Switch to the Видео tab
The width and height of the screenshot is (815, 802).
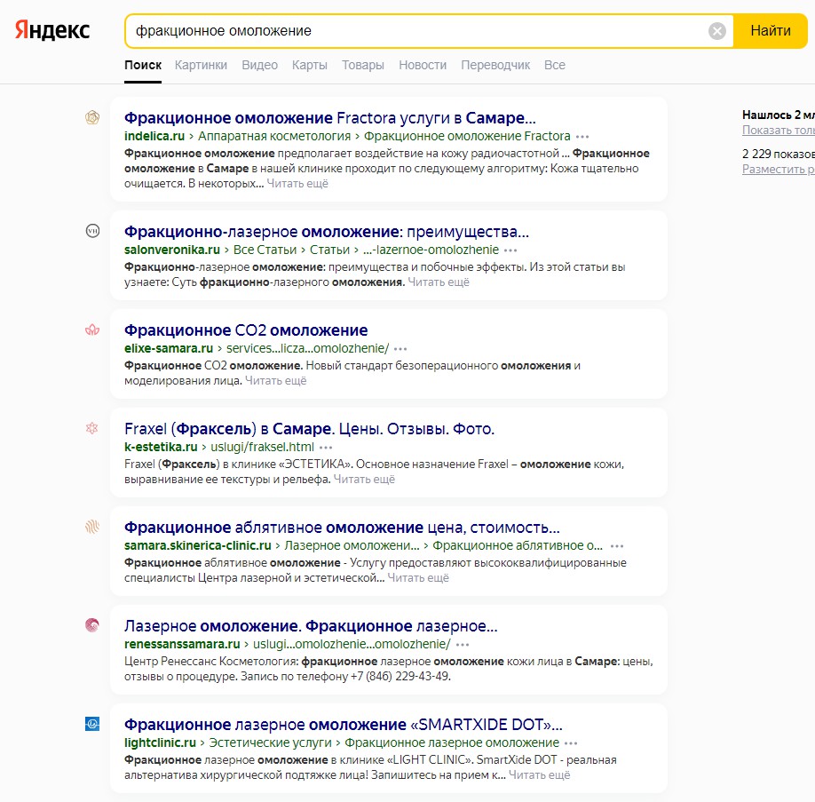(x=259, y=65)
